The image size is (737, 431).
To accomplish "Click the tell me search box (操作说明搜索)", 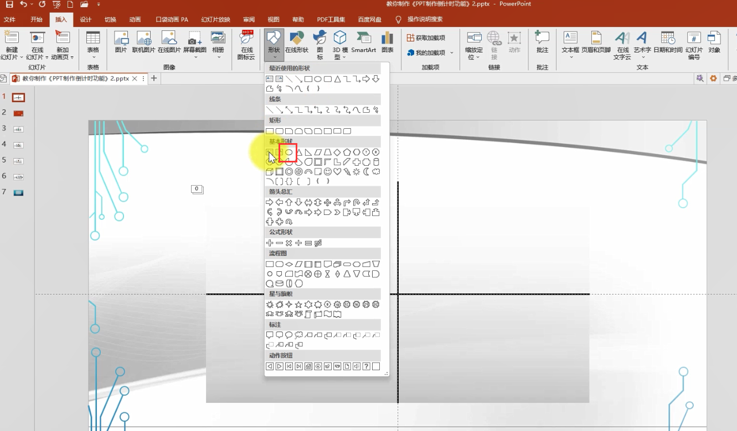I will click(425, 19).
